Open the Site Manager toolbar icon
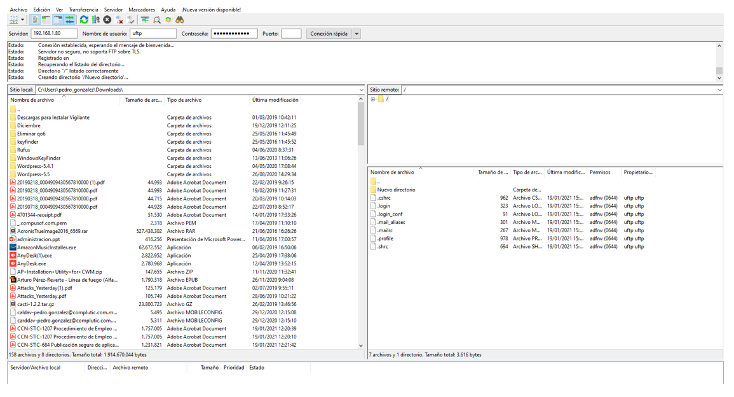 13,20
